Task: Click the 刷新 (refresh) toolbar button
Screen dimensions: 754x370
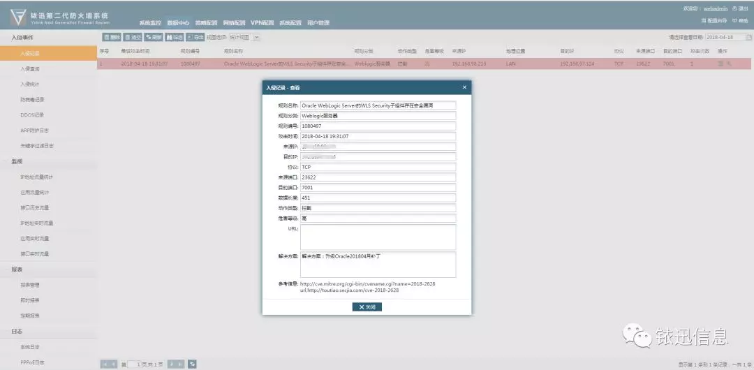Action: (x=154, y=37)
